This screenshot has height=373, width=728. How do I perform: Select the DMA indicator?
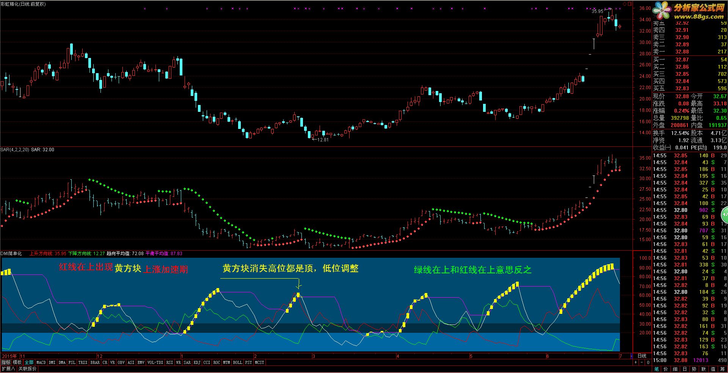tap(62, 362)
